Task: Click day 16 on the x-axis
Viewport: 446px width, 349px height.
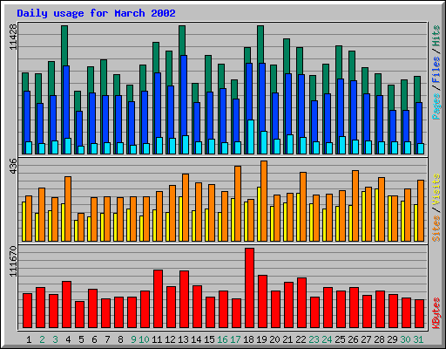Action: click(222, 339)
